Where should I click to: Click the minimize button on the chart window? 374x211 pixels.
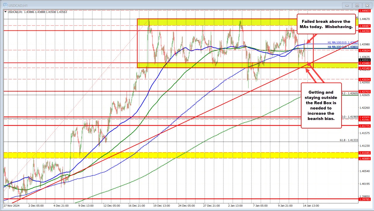pos(347,5)
